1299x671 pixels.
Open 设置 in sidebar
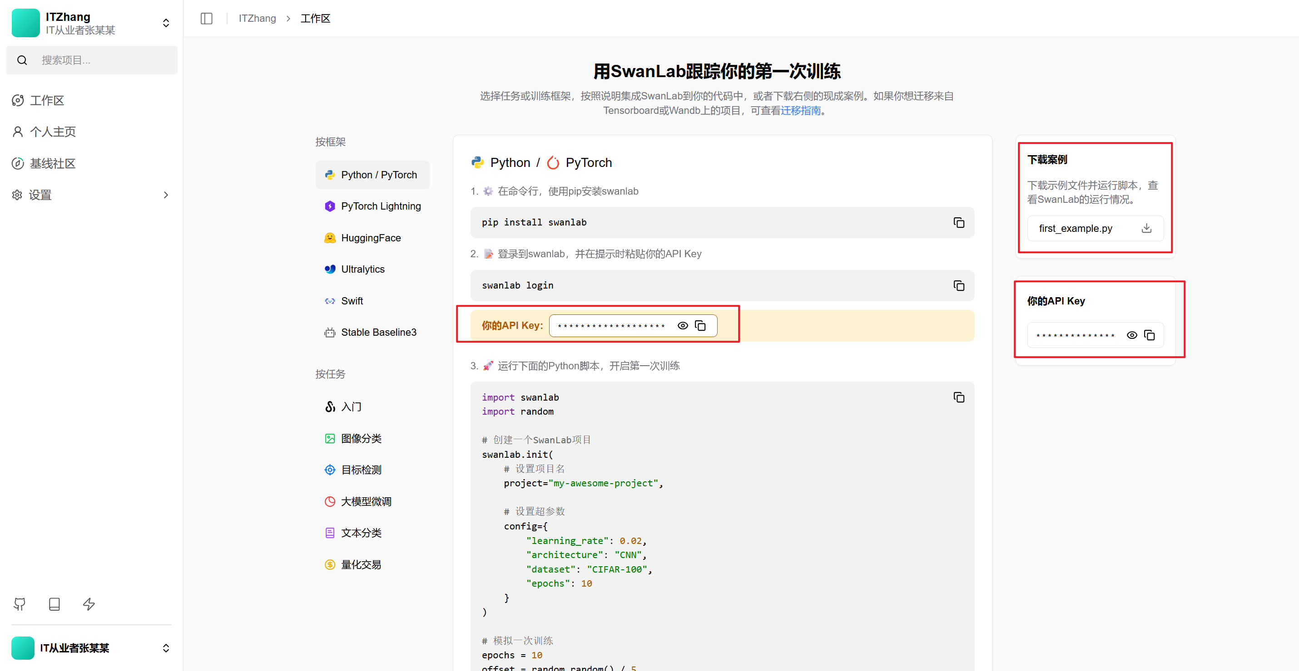tap(91, 195)
